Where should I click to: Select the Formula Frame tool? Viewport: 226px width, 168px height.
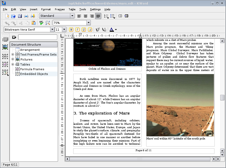(5, 64)
